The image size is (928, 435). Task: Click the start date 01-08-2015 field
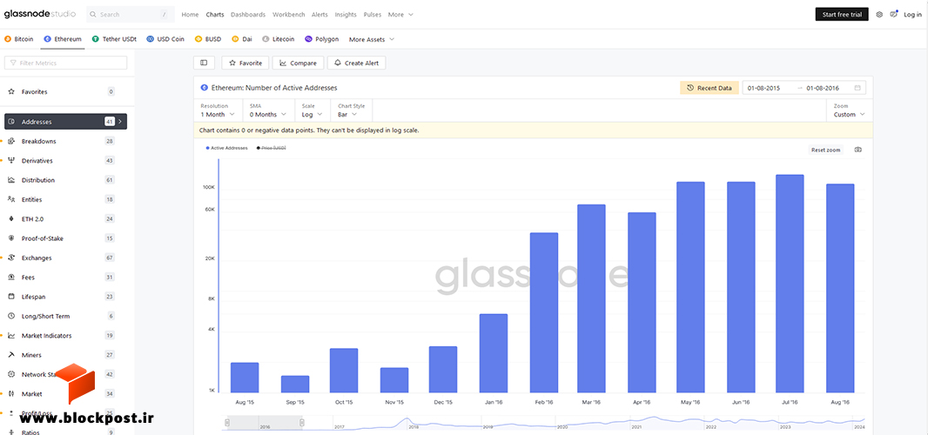(763, 88)
